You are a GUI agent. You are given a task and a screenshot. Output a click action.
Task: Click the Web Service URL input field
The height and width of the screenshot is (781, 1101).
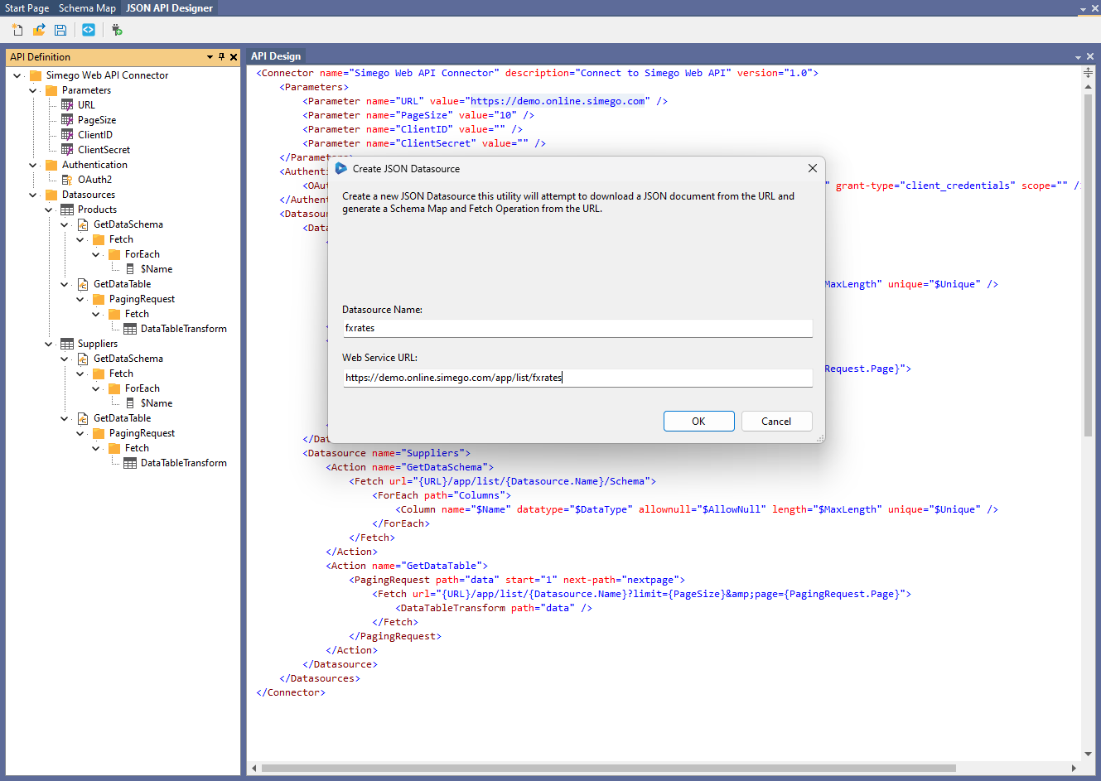point(577,378)
